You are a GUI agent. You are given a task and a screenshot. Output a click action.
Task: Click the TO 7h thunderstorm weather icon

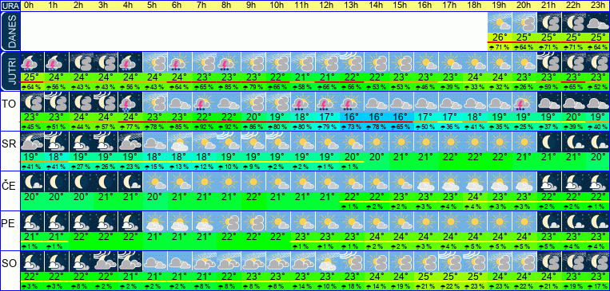(x=204, y=102)
